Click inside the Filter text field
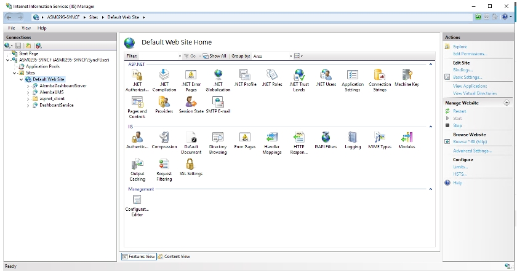Image resolution: width=517 pixels, height=271 pixels. pyautogui.click(x=158, y=56)
